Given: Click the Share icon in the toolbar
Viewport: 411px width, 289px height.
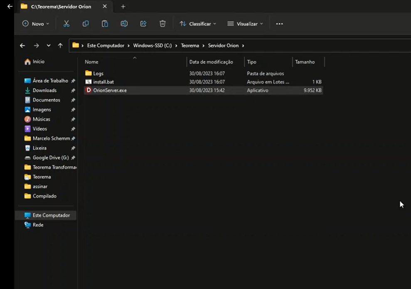Looking at the screenshot, I should [x=143, y=24].
